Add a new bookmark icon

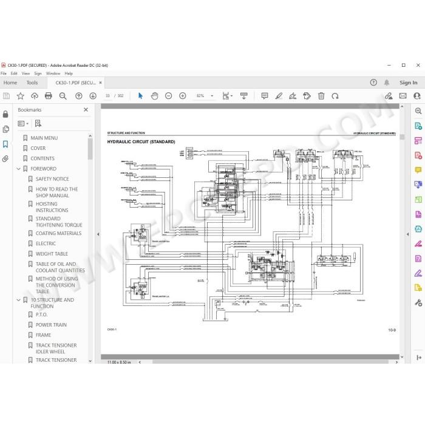[38, 124]
